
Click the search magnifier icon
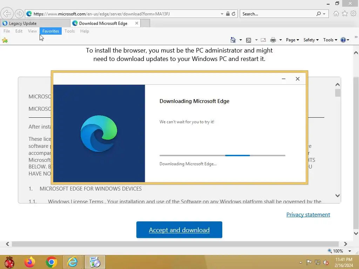(318, 14)
